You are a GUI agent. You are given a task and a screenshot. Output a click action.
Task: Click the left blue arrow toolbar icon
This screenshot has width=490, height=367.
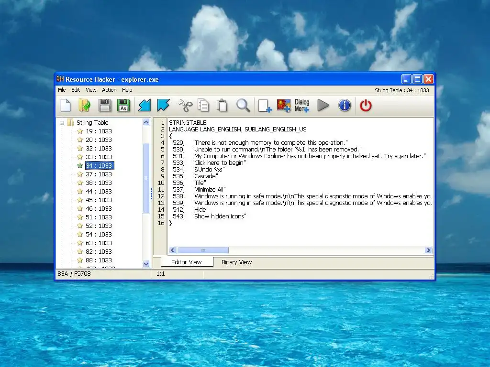coord(145,105)
